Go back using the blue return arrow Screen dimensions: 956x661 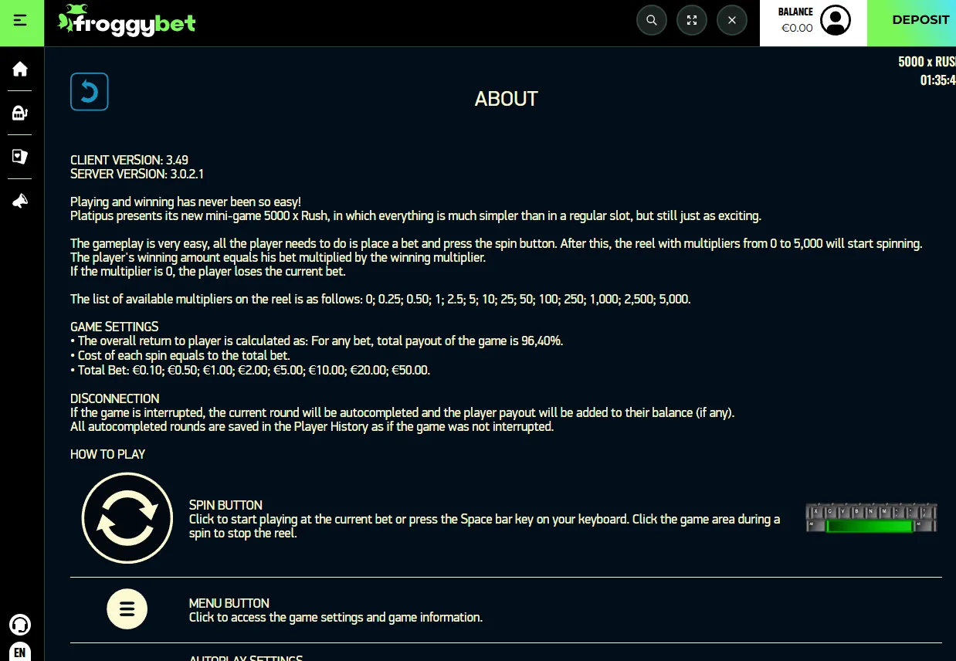click(90, 92)
